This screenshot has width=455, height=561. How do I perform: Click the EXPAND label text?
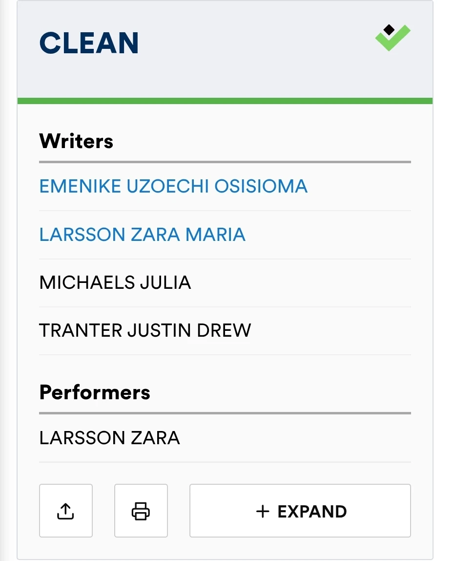(x=312, y=511)
